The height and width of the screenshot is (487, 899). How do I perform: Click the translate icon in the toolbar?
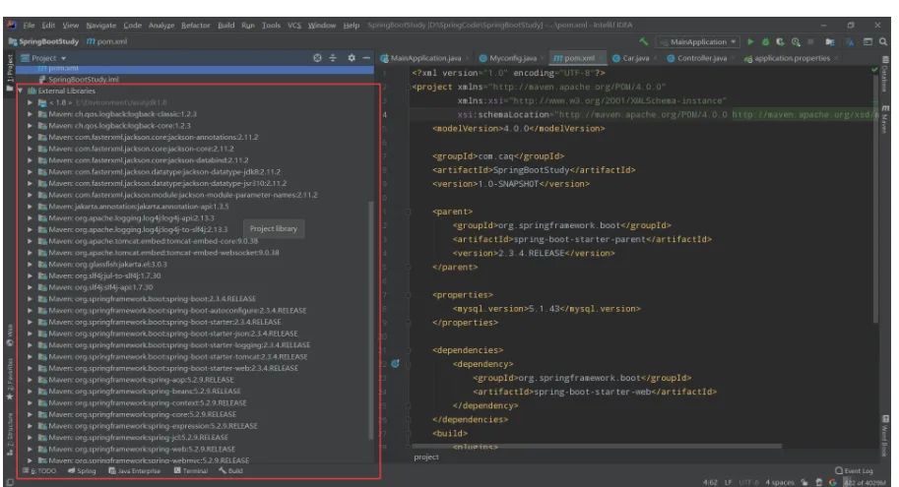coord(851,42)
